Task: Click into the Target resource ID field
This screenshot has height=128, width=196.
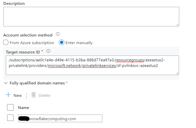Action: [92, 65]
